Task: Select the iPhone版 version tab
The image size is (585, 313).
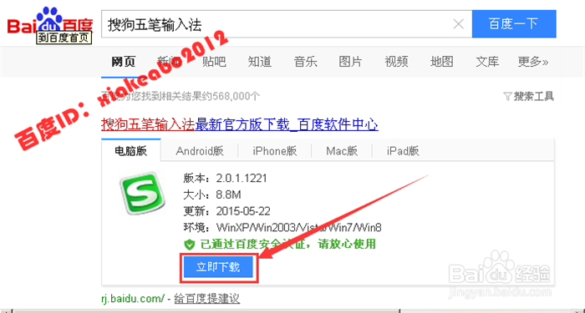Action: click(275, 151)
